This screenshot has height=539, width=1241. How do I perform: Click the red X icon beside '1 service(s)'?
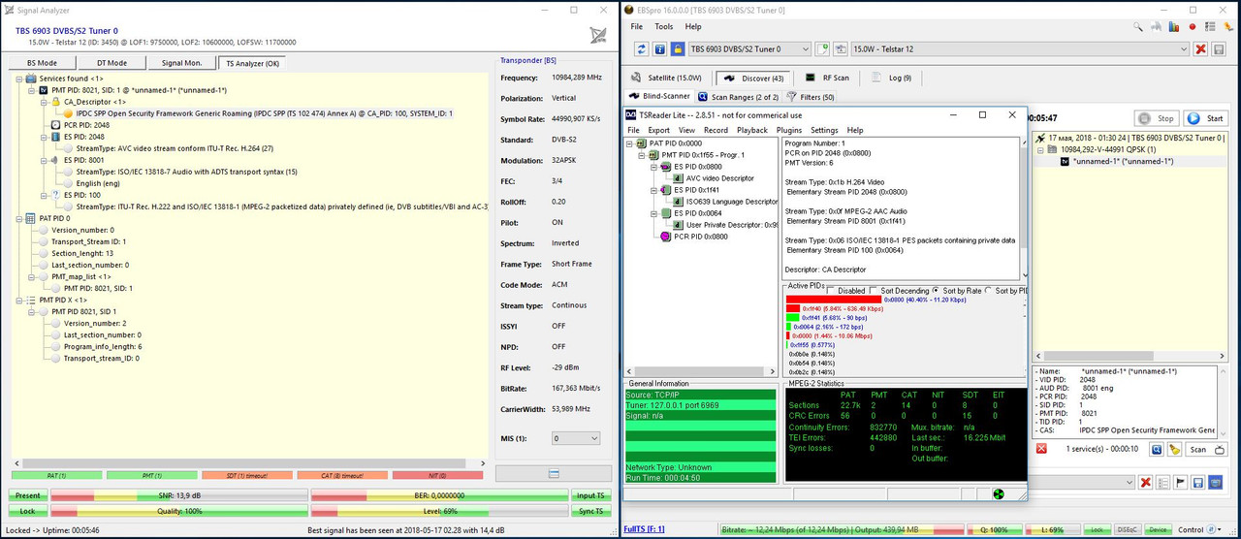[1041, 449]
